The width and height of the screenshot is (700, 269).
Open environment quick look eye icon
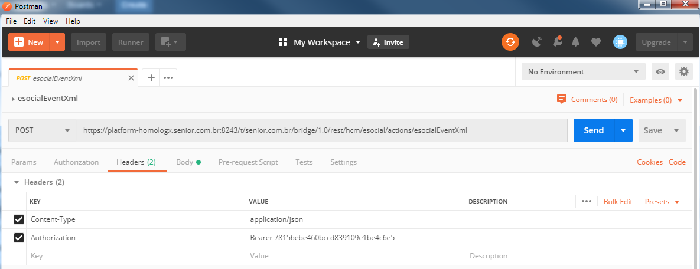click(660, 71)
